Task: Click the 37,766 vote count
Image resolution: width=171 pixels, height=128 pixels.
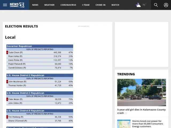Action: tap(58, 121)
